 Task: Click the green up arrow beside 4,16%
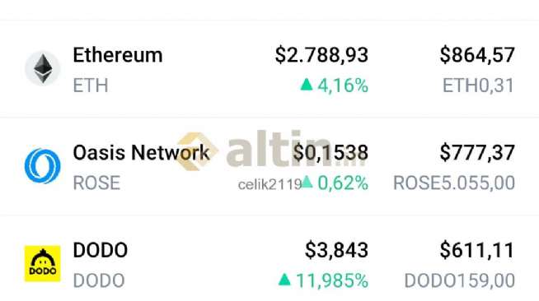(x=307, y=85)
